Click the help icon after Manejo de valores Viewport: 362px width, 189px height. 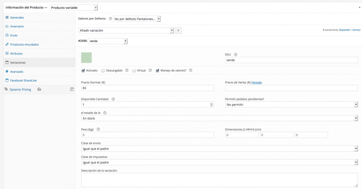[x=191, y=70]
